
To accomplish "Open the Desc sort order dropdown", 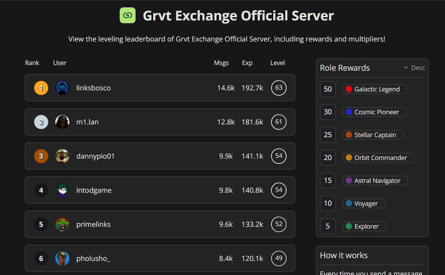I will (x=414, y=68).
